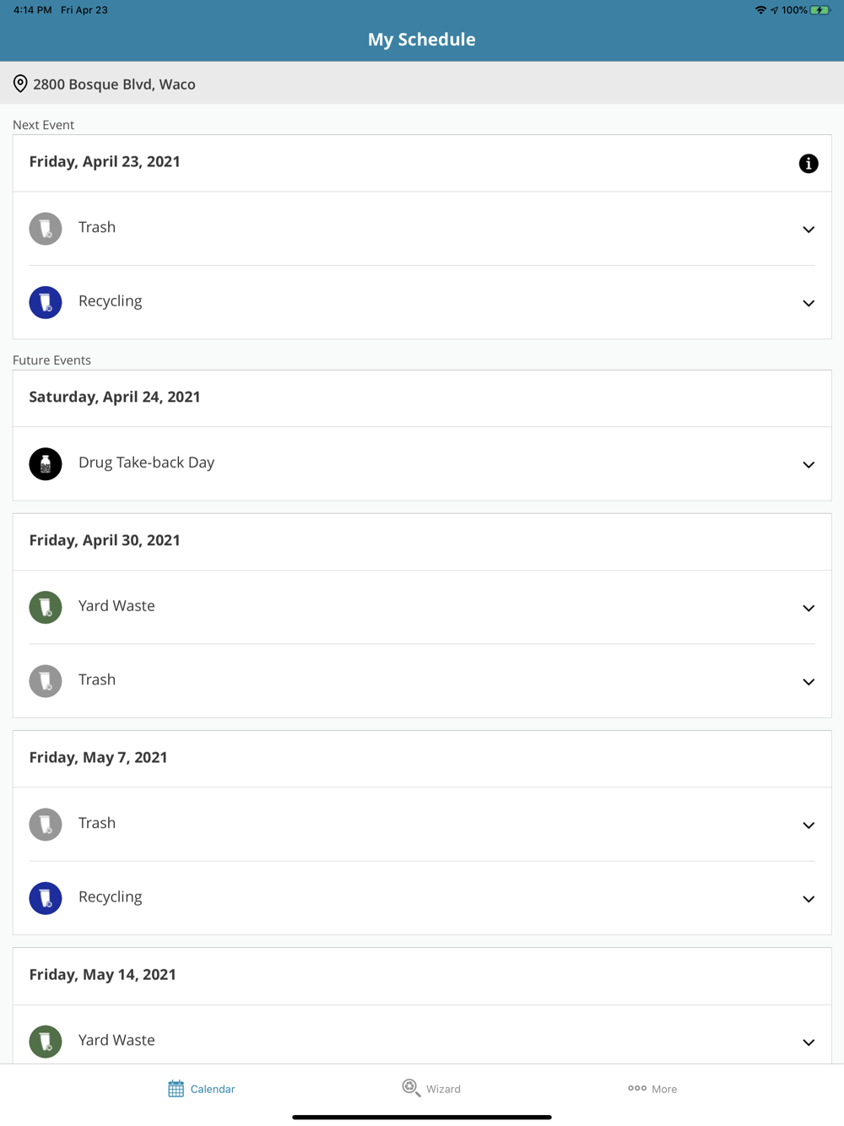Screen dimensions: 844x1126
Task: Tap the black Drug Take-back Day bottle icon
Action: [x=46, y=463]
